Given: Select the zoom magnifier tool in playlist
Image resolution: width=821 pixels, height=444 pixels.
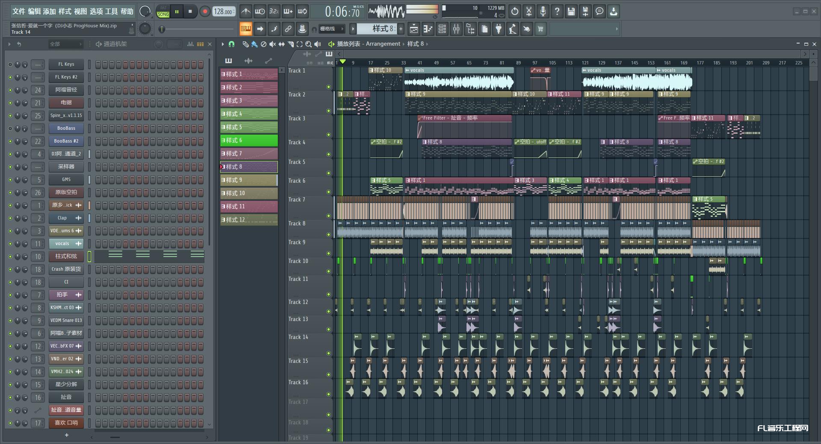Looking at the screenshot, I should tap(308, 44).
